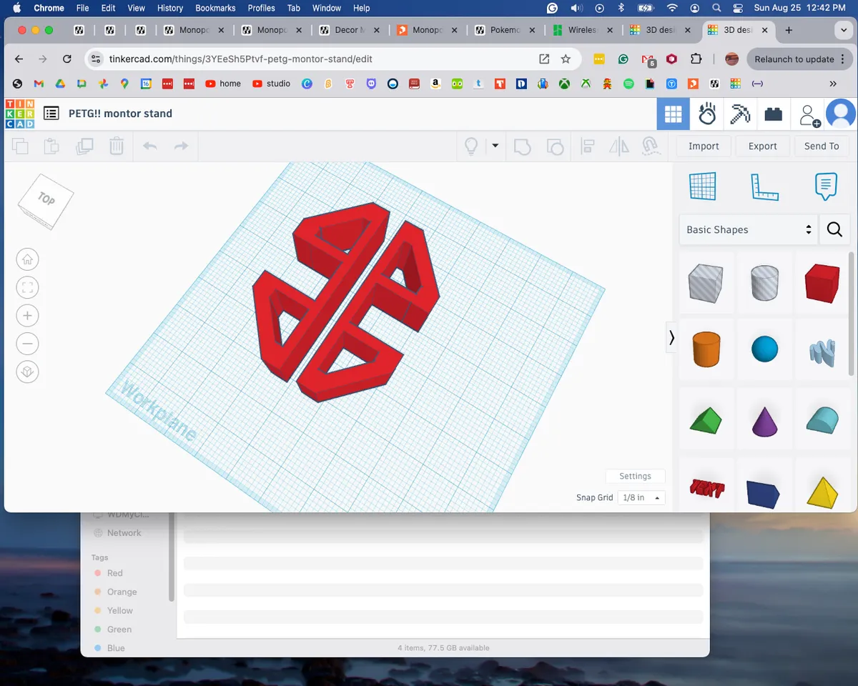Select the Fit all in view icon
Image resolution: width=858 pixels, height=686 pixels.
(x=27, y=288)
